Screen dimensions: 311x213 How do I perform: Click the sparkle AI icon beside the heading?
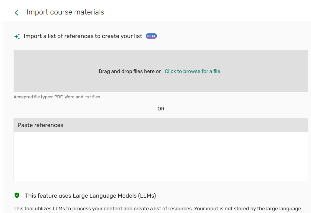click(x=17, y=37)
